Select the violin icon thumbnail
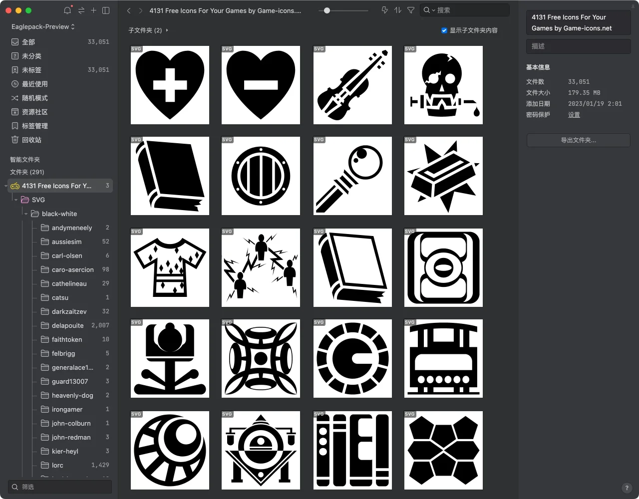Screen dimensions: 639x499 point(352,85)
